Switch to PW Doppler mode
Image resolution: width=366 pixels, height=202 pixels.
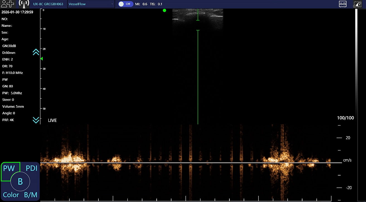tap(9, 168)
